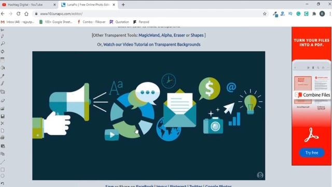Click the clipboard paste icon in toolbar
Image resolution: width=332 pixels, height=187 pixels.
(x=3, y=146)
